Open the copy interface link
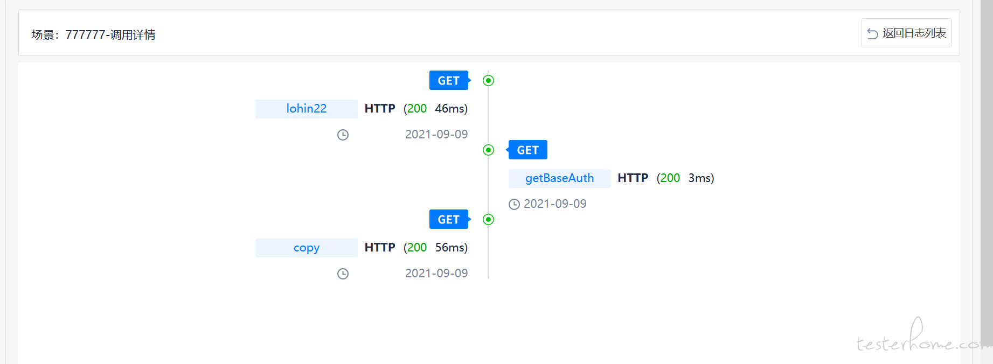 tap(307, 248)
